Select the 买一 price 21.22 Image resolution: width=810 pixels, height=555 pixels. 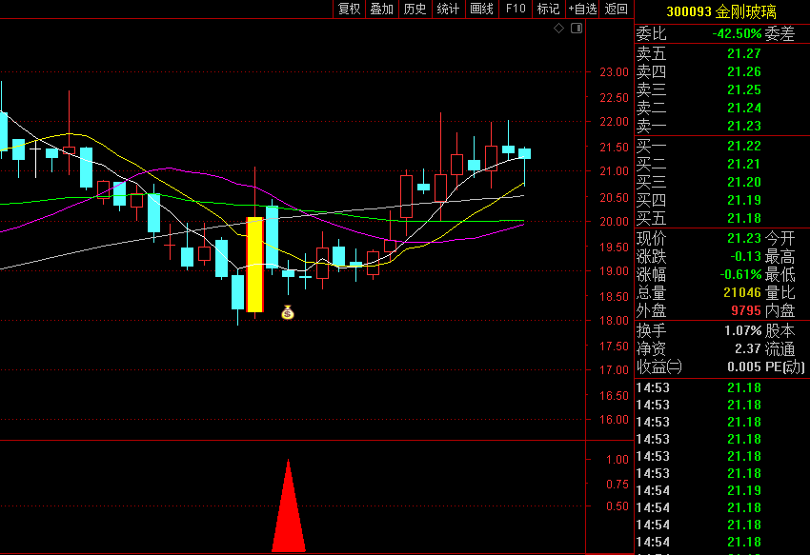(744, 146)
